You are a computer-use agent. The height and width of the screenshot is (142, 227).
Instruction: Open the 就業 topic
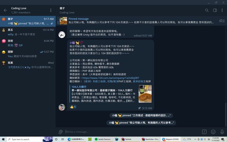(28, 65)
